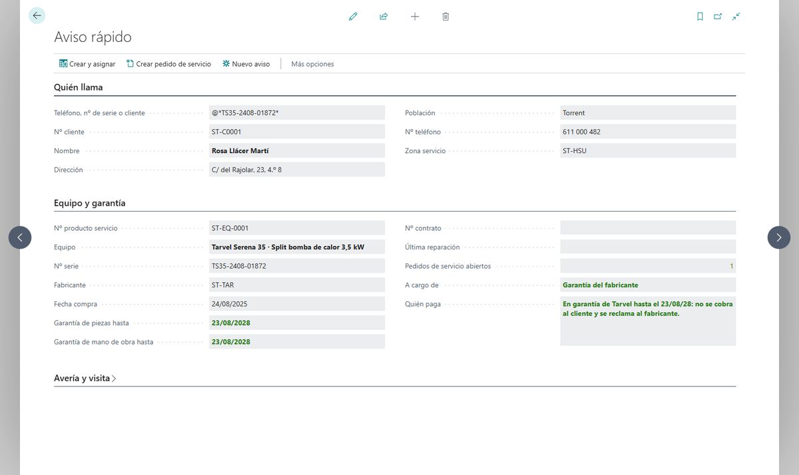This screenshot has height=475, width=799.
Task: Click the empty Última reparación field
Action: click(648, 247)
